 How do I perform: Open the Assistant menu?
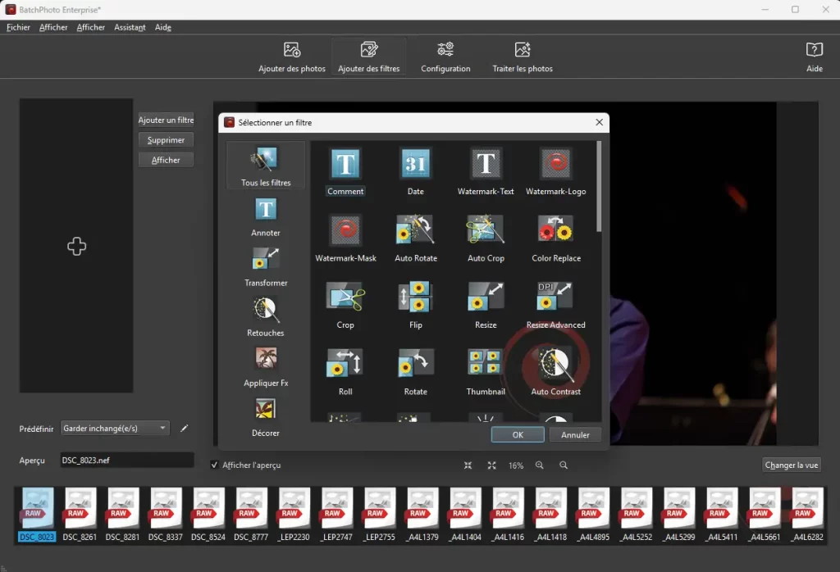[x=130, y=27]
